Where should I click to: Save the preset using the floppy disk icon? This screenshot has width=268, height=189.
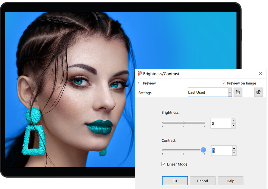[x=238, y=92]
